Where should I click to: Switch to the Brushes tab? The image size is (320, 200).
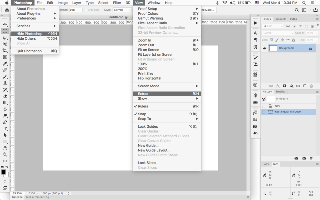[x=280, y=92]
